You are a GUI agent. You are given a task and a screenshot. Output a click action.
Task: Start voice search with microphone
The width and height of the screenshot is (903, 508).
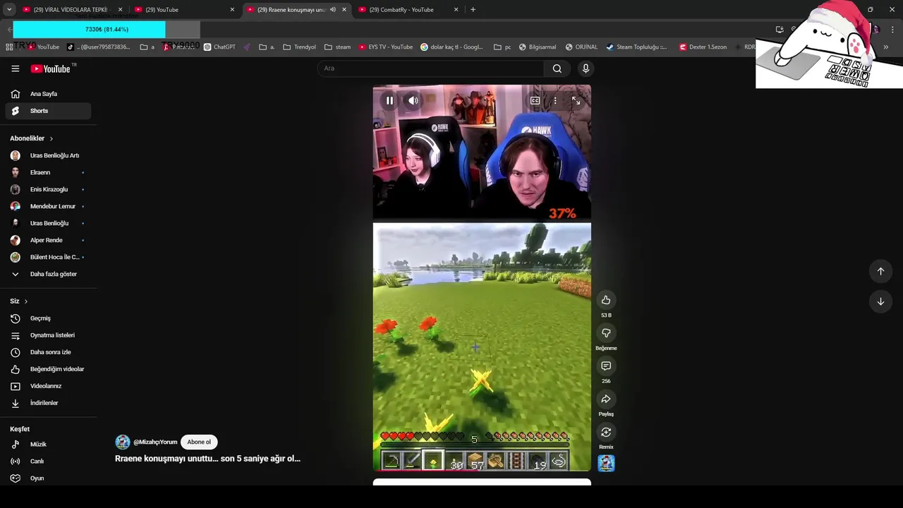click(x=586, y=68)
